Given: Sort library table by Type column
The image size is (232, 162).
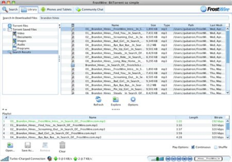Looking at the screenshot, I should (x=167, y=25).
